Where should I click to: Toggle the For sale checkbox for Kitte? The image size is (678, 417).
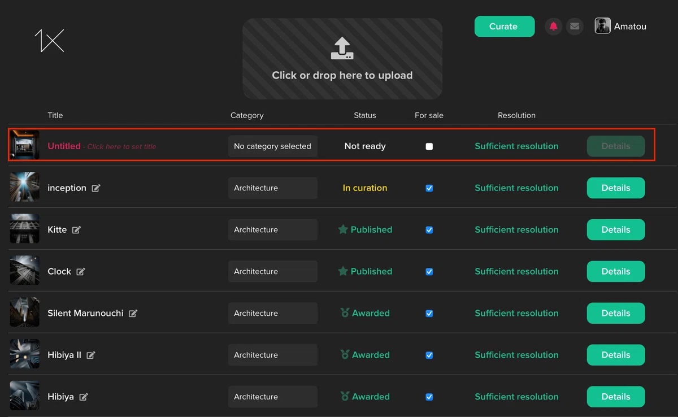(x=429, y=230)
